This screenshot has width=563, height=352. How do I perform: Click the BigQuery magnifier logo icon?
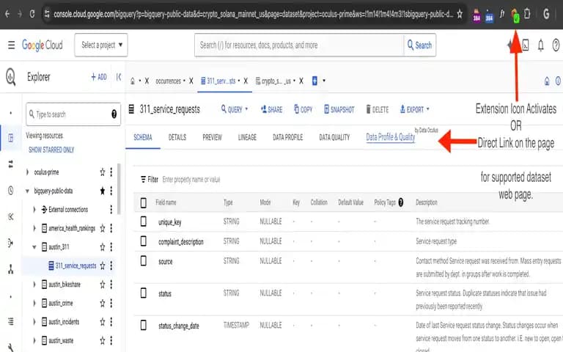11,77
